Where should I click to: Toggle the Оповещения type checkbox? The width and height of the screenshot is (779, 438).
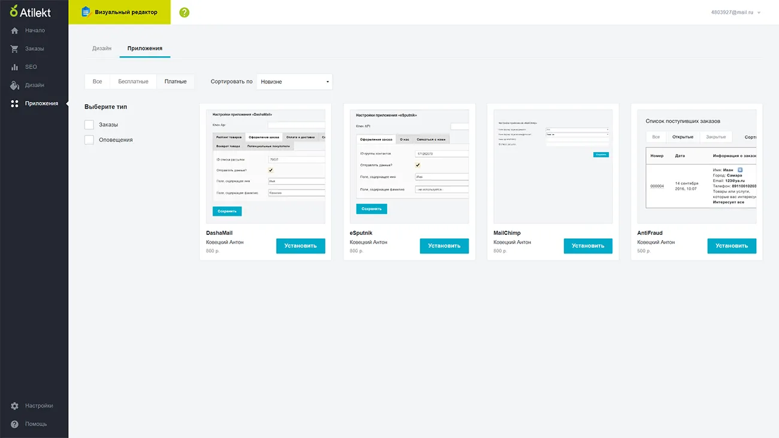89,140
